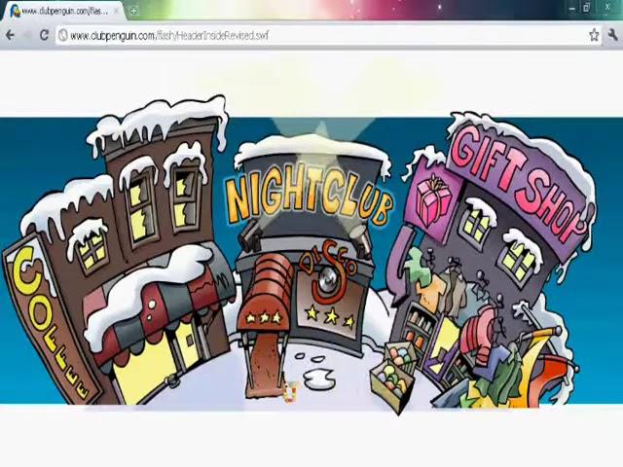
Task: Bookmark page with the star icon
Action: [x=594, y=35]
